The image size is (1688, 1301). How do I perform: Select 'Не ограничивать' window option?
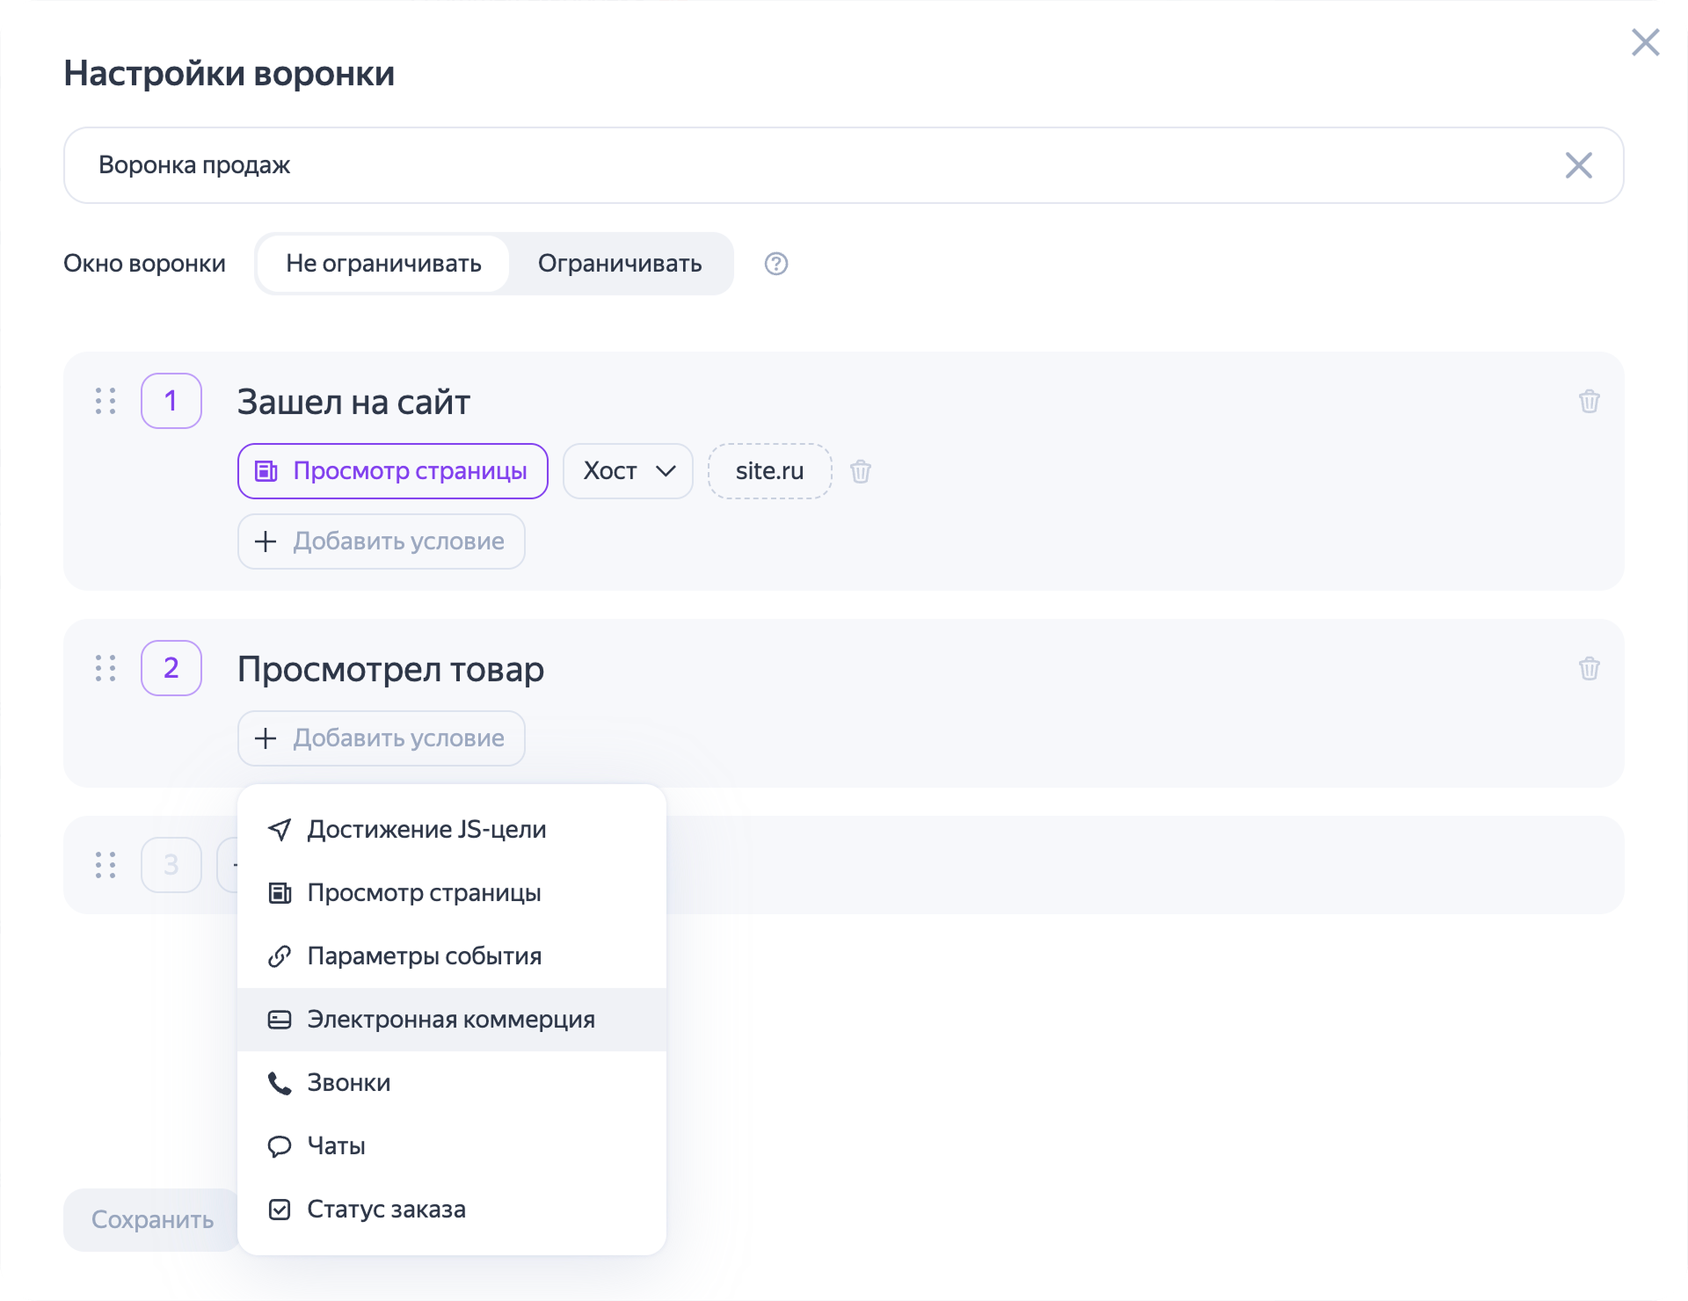tap(383, 264)
